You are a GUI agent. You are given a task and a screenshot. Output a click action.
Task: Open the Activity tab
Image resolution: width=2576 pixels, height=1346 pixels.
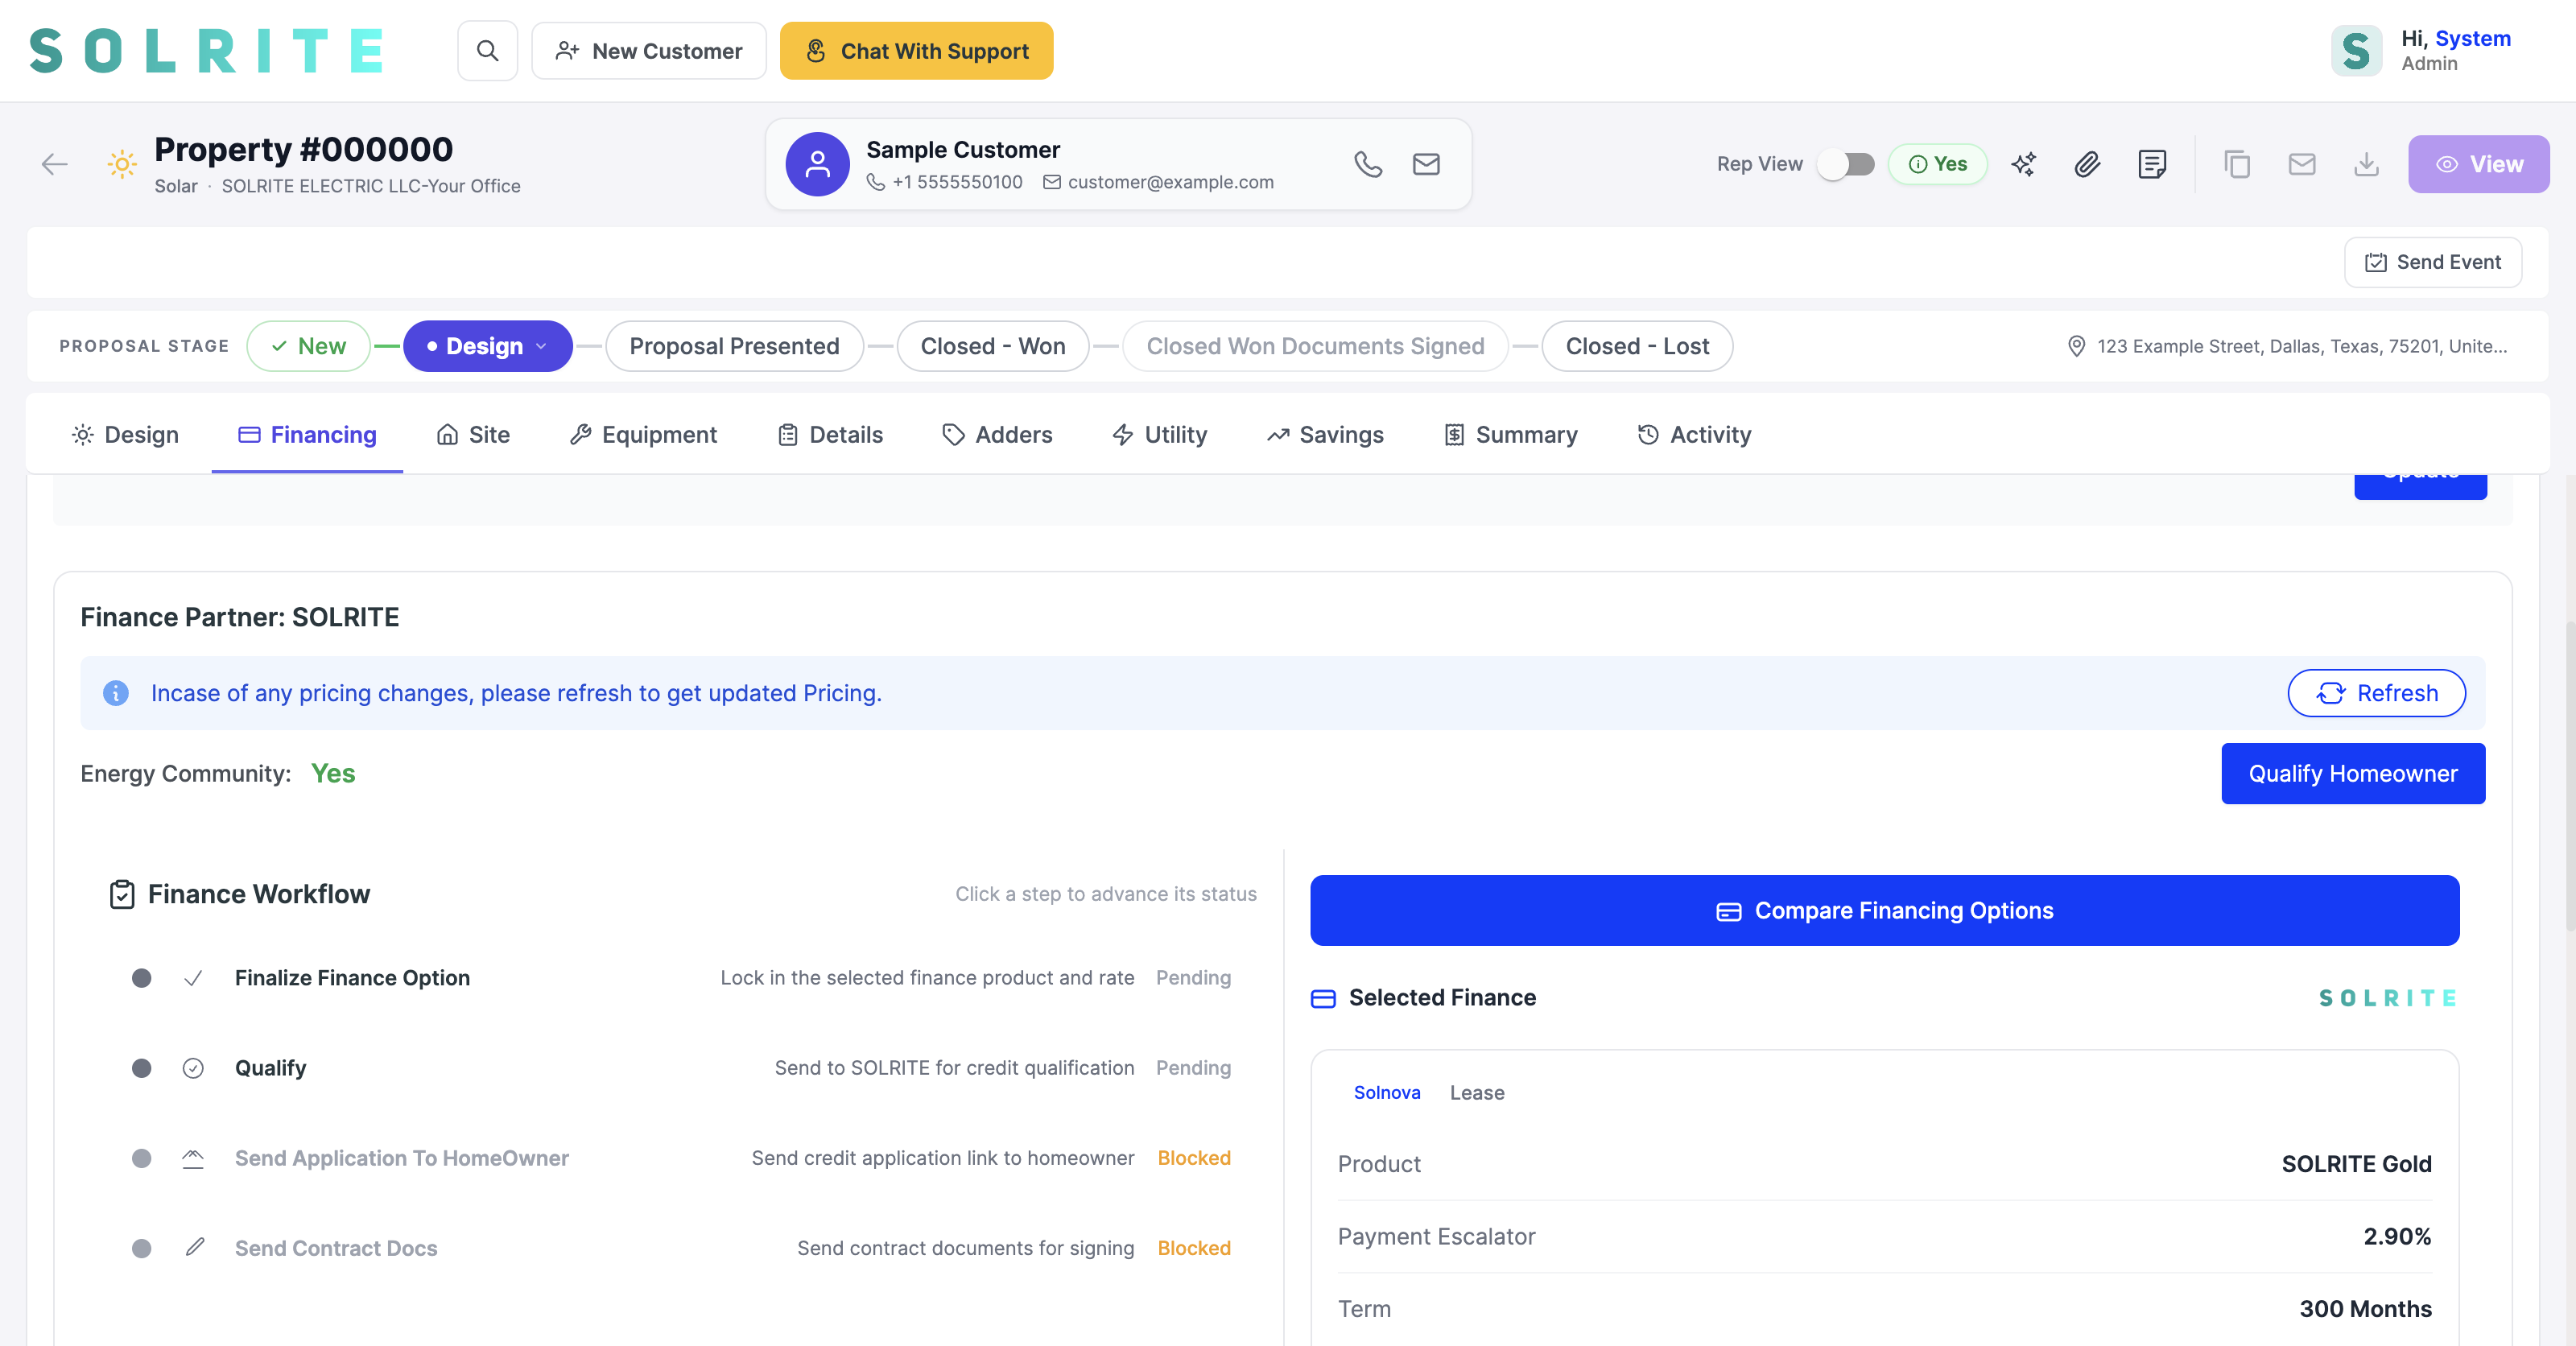coord(1694,435)
